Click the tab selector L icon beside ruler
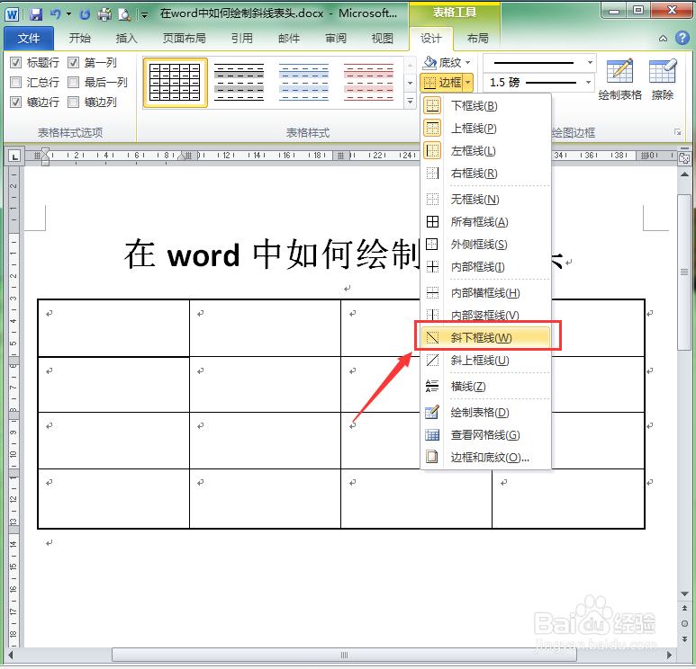Viewport: 696px width, 669px height. point(14,156)
